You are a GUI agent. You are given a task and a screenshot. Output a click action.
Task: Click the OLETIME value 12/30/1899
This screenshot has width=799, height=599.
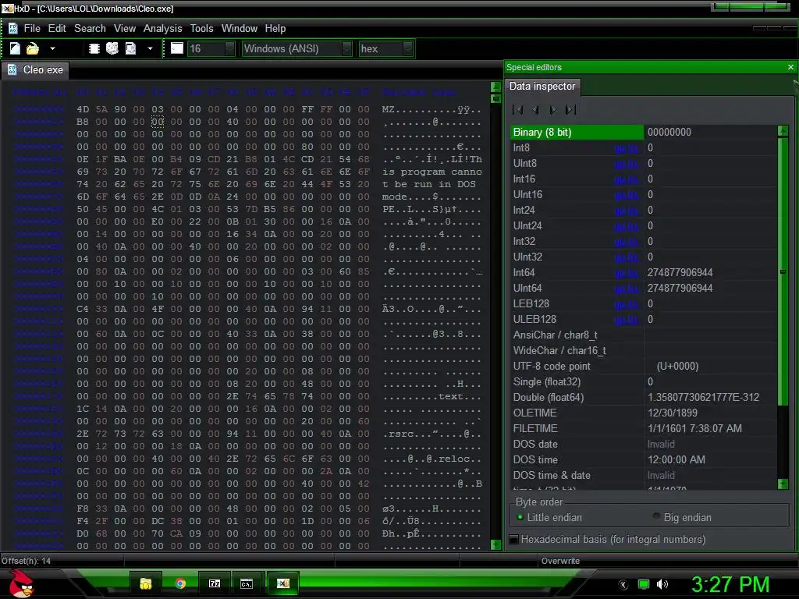pos(673,413)
